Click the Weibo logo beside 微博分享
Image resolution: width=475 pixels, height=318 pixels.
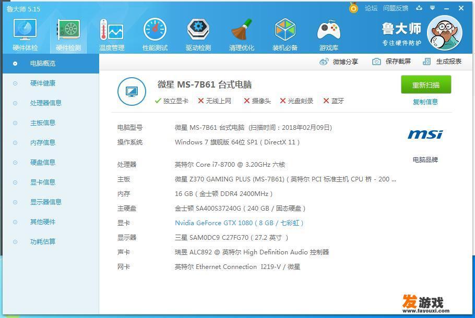(324, 62)
